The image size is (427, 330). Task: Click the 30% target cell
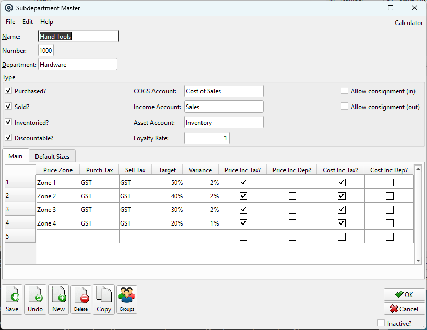(x=168, y=209)
